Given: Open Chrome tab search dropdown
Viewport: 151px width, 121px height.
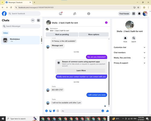Looking at the screenshot, I should pyautogui.click(x=2, y=2).
